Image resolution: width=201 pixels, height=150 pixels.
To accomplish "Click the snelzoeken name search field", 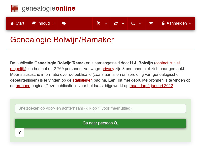I will pyautogui.click(x=100, y=108).
